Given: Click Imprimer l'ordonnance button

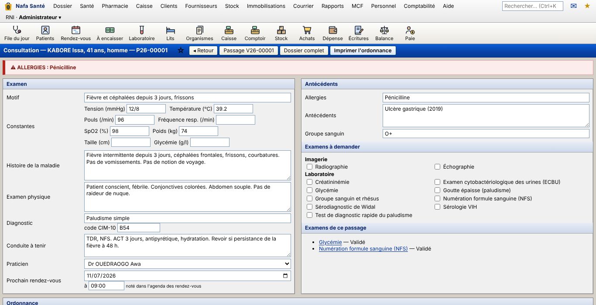Looking at the screenshot, I should pos(363,51).
